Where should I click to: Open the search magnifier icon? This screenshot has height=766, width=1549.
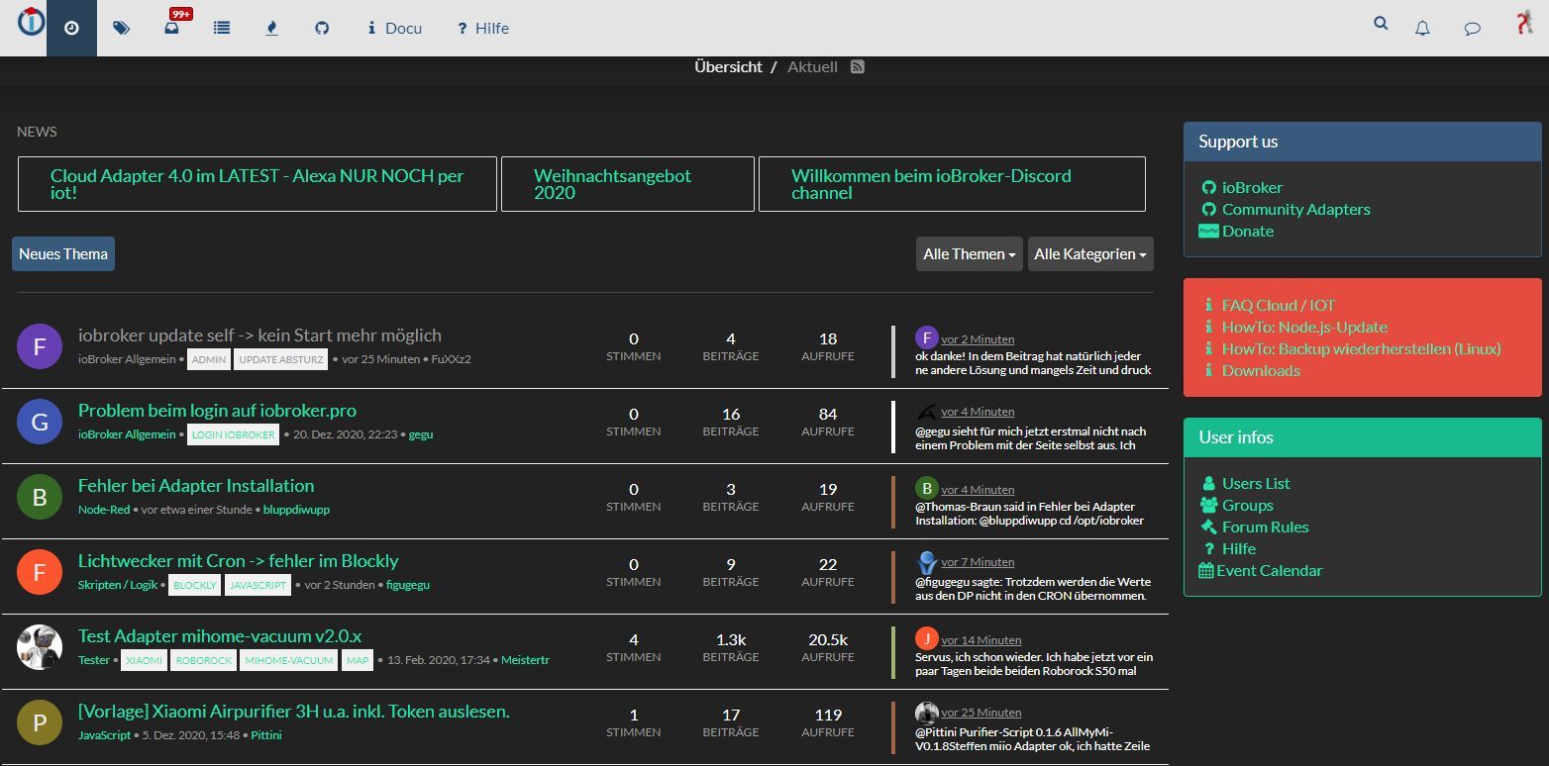click(x=1381, y=24)
